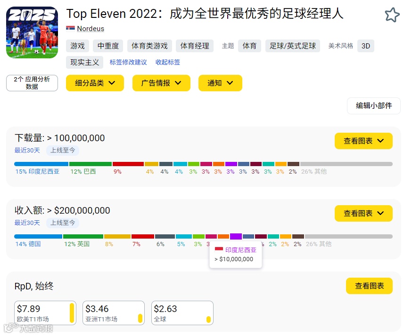Click the green 英国 revenue bar segment
This screenshot has height=336, width=404.
[x=83, y=236]
